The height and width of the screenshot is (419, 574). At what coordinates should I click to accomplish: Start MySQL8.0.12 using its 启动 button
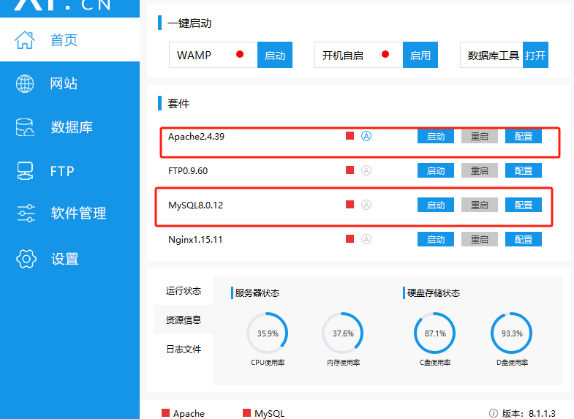[x=436, y=205]
